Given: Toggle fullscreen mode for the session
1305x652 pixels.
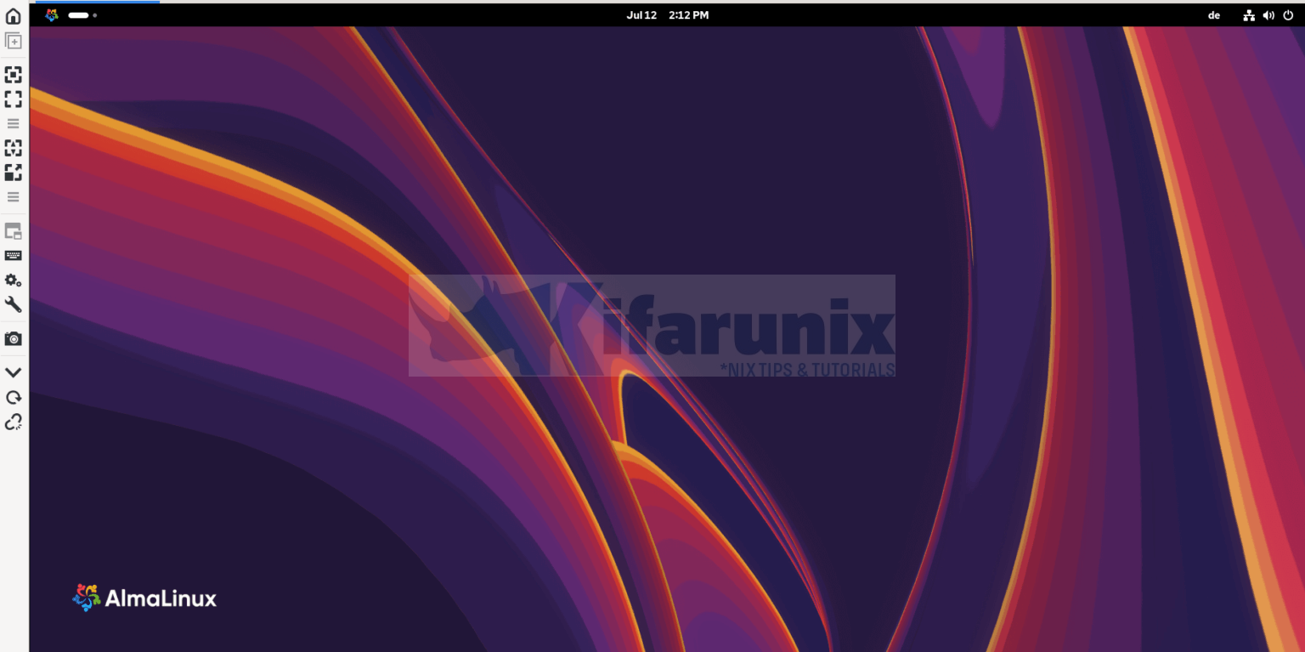Looking at the screenshot, I should point(13,99).
